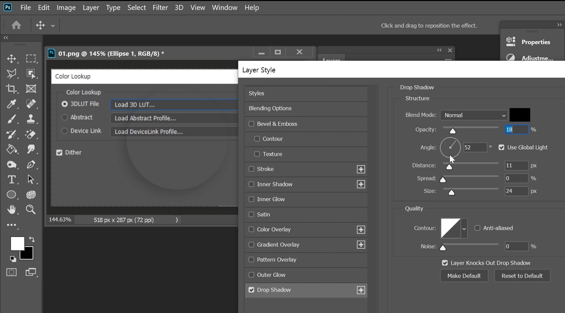
Task: Select the Crop tool
Action: pos(12,89)
